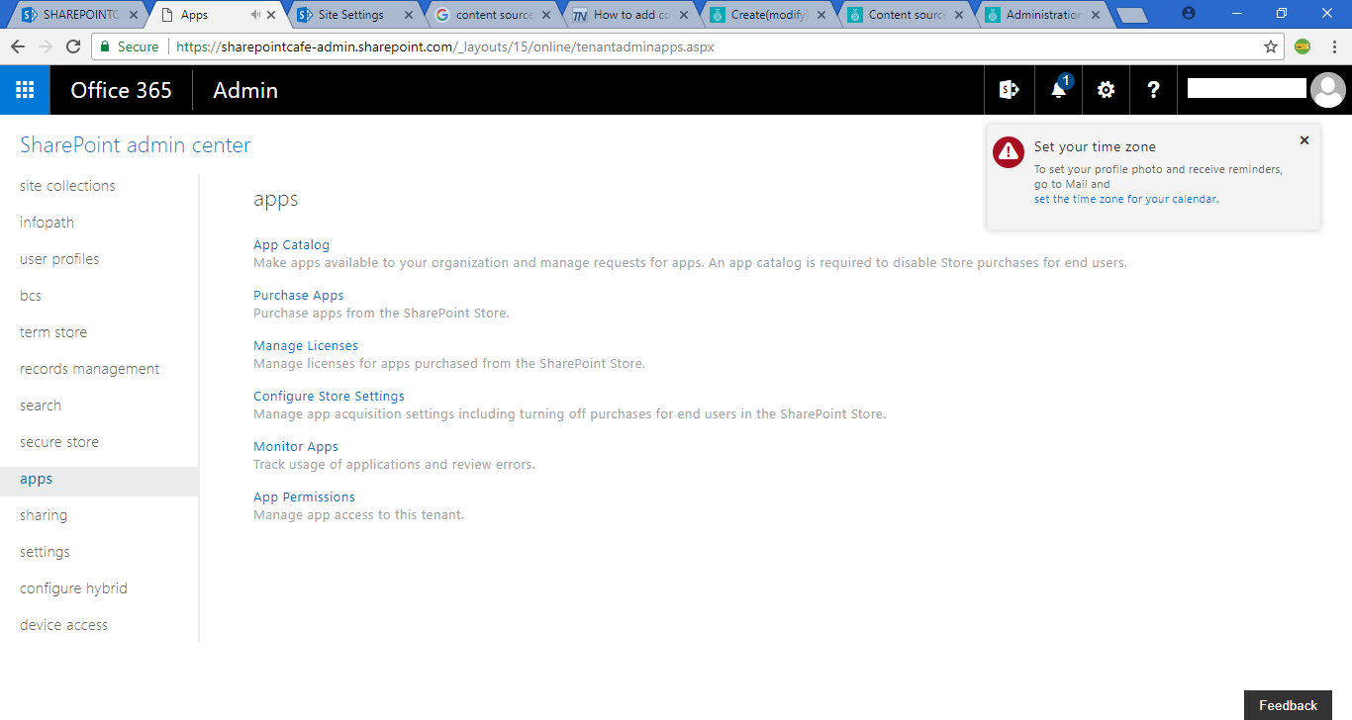Open the Office 365 app launcher waffle

click(25, 90)
